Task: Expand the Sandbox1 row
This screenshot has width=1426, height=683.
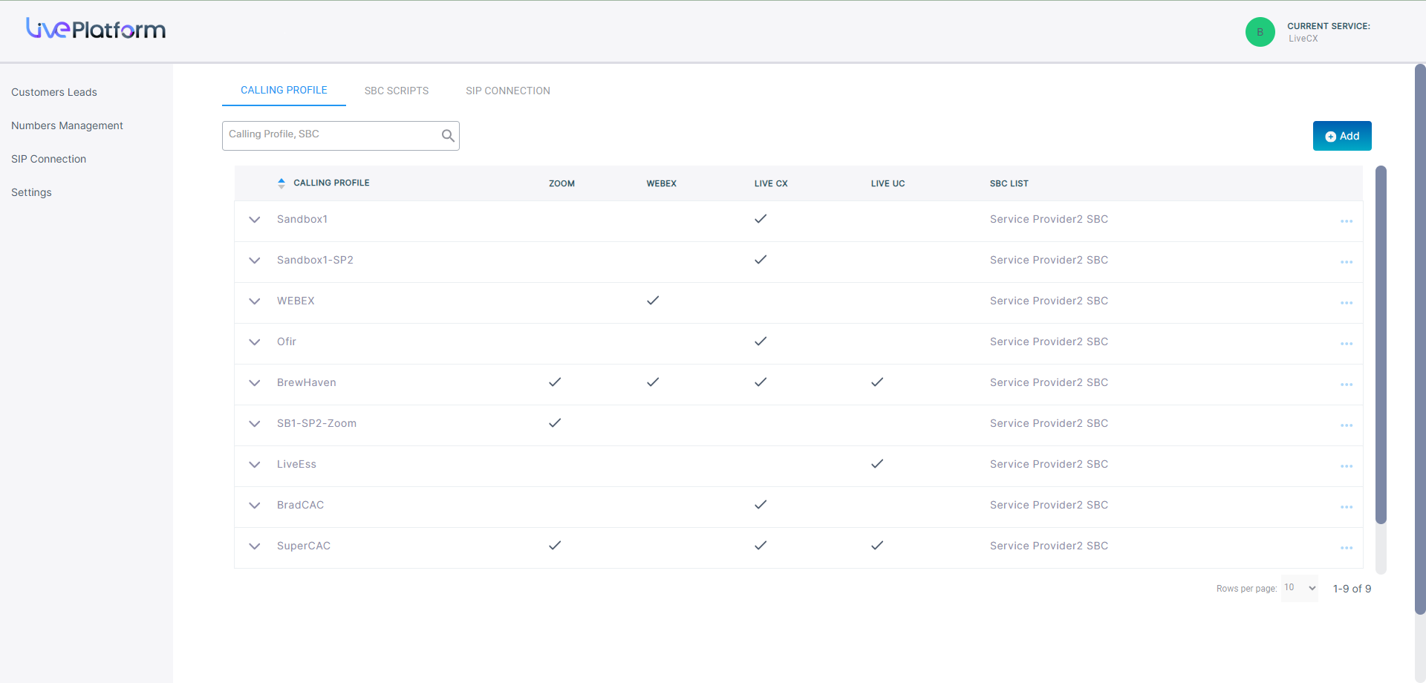Action: pos(255,220)
